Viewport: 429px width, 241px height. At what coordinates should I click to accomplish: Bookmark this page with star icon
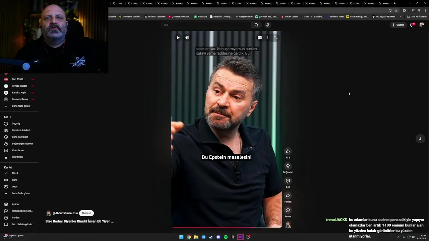tap(396, 10)
